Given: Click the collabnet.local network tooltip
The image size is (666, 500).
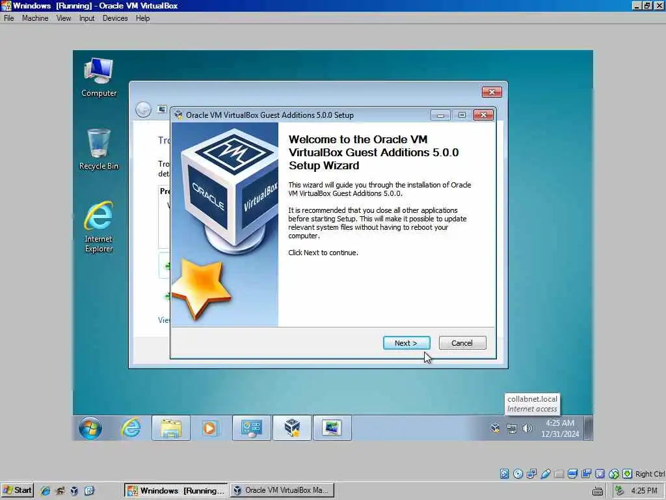Looking at the screenshot, I should [x=532, y=404].
